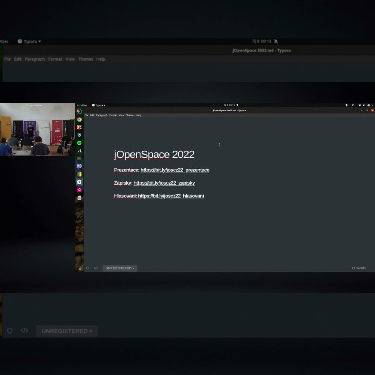This screenshot has width=375, height=375.
Task: Open the red DC dock icon
Action: [x=79, y=127]
